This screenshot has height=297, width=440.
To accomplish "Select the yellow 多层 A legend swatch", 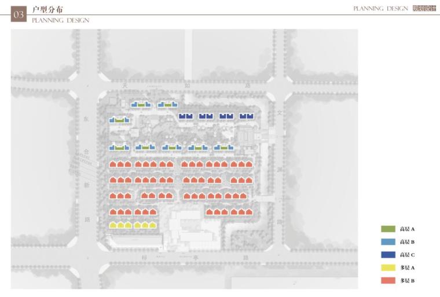I will click(388, 267).
